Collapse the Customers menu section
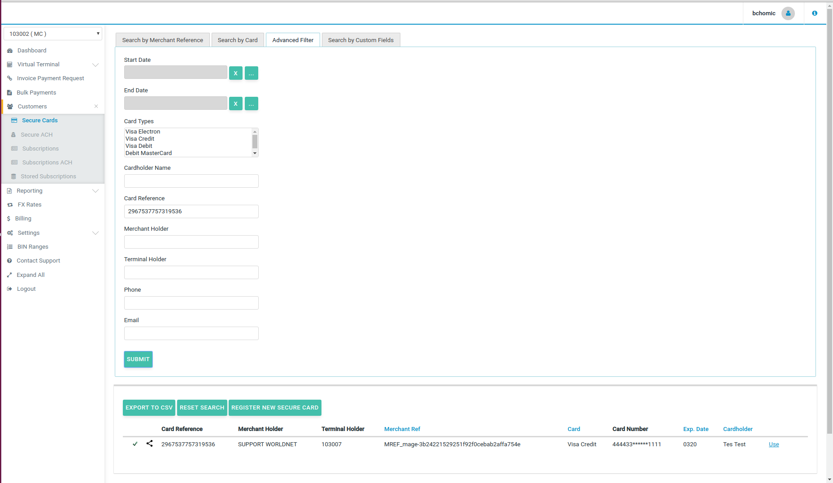Image resolution: width=833 pixels, height=483 pixels. click(96, 107)
